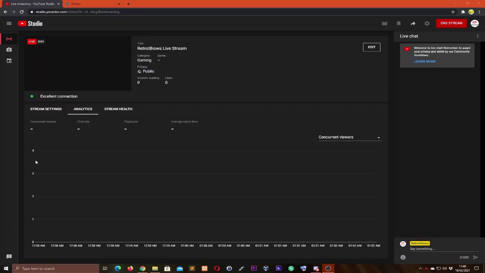Click the LIVE indicator badge
This screenshot has height=273, width=485.
tap(31, 41)
